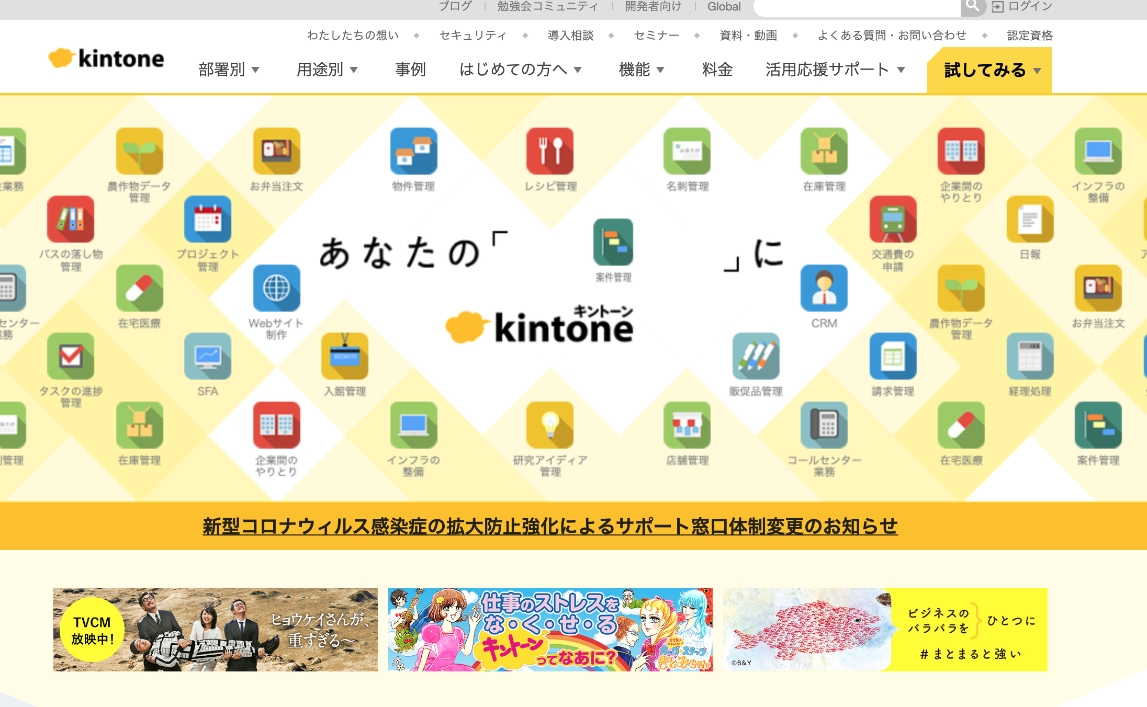Click the コールセンター業務 telephone icon
This screenshot has height=707, width=1147.
(824, 425)
